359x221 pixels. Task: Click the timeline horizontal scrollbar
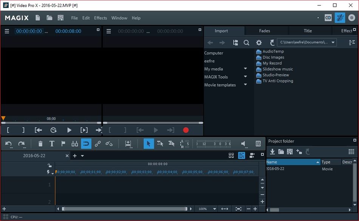124,209
